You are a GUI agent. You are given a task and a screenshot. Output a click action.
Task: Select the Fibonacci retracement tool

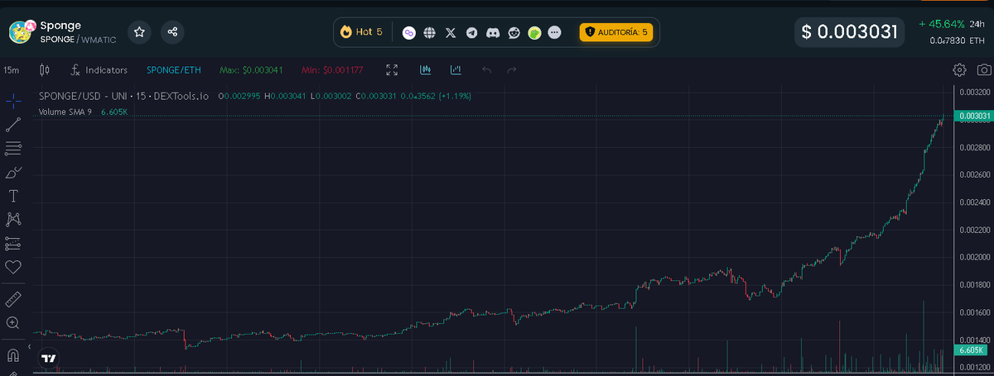[13, 149]
